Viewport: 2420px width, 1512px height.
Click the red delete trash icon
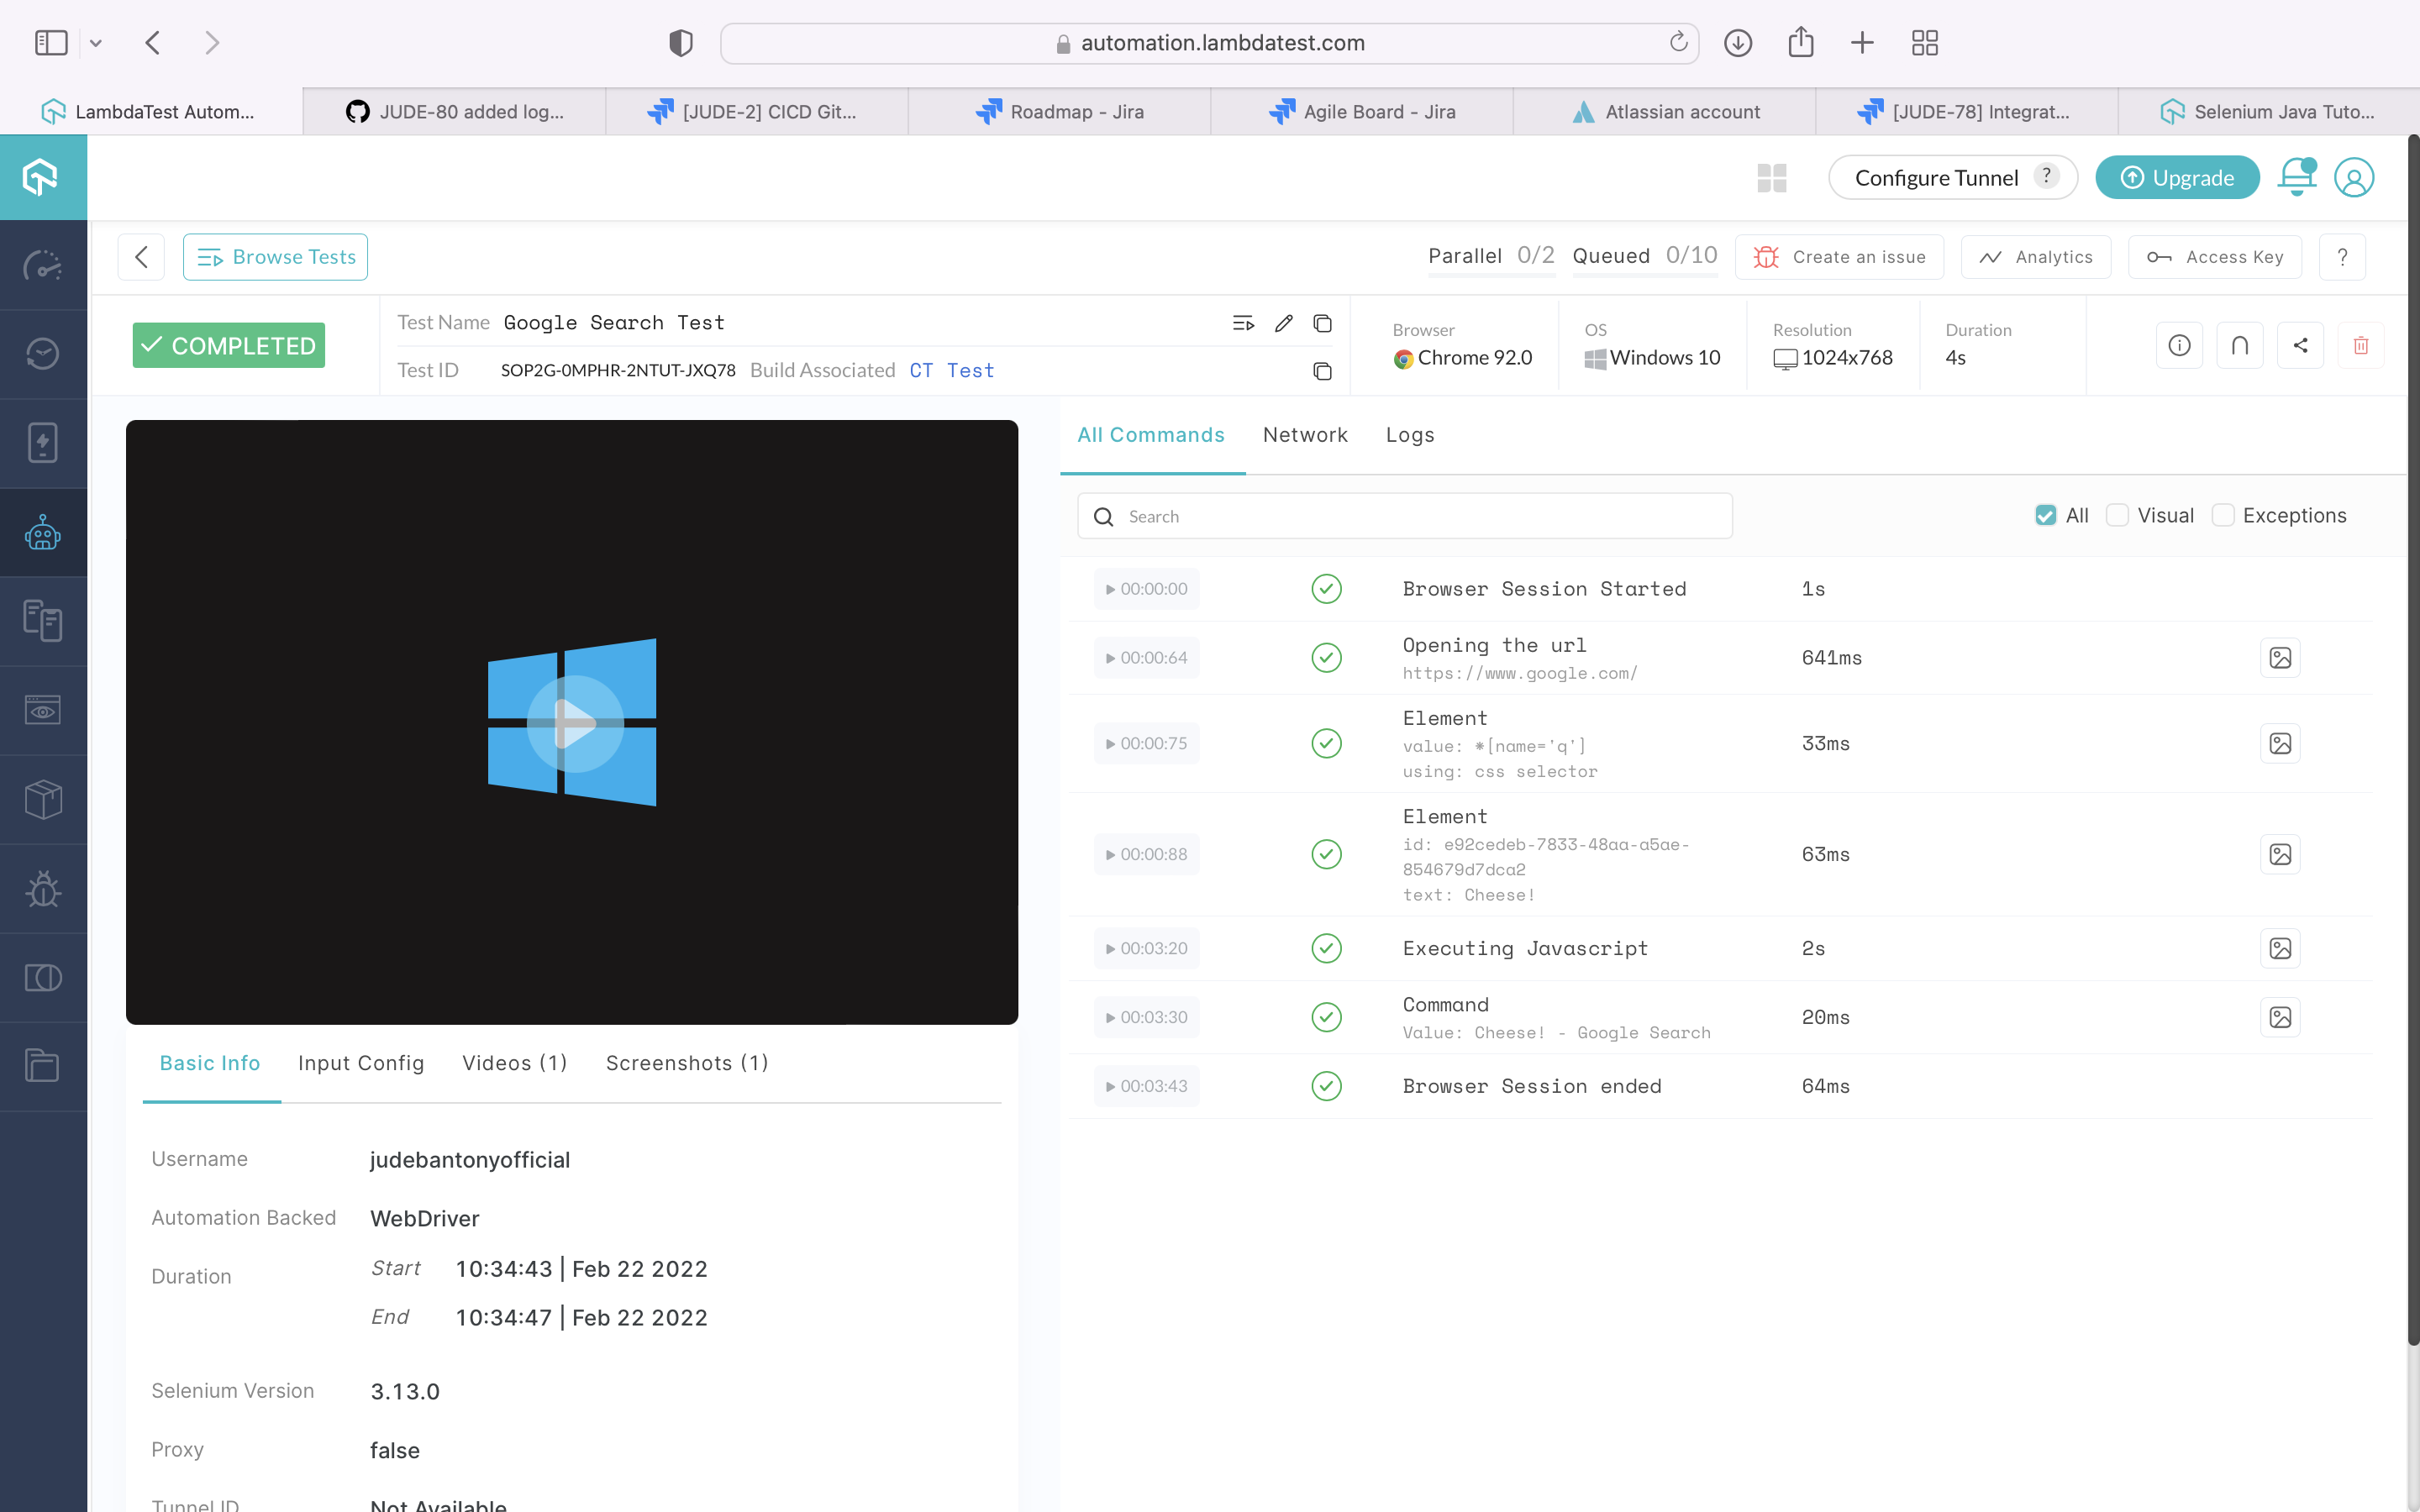pyautogui.click(x=2361, y=345)
